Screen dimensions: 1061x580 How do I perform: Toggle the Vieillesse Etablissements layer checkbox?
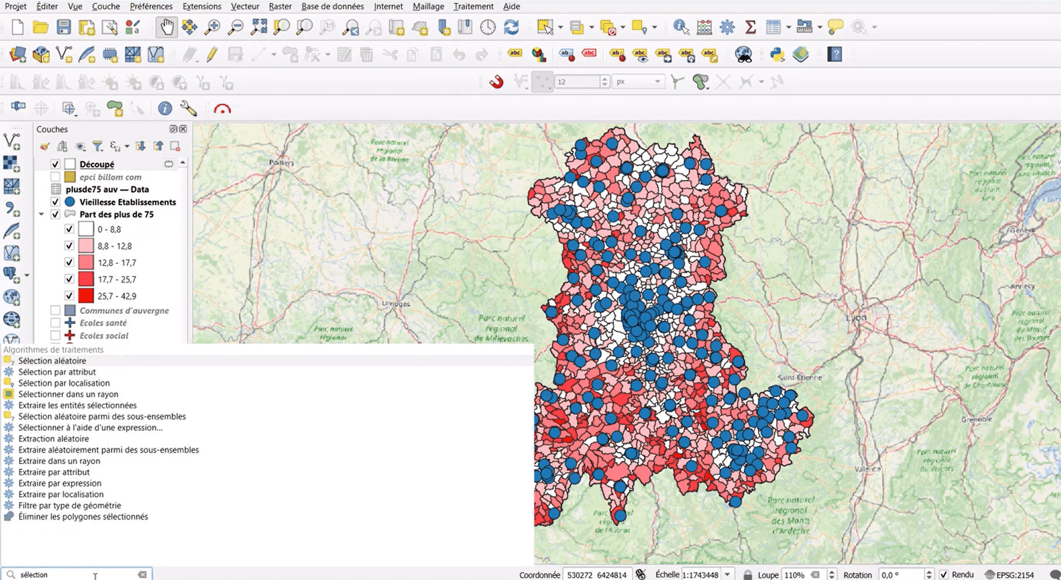[x=55, y=202]
